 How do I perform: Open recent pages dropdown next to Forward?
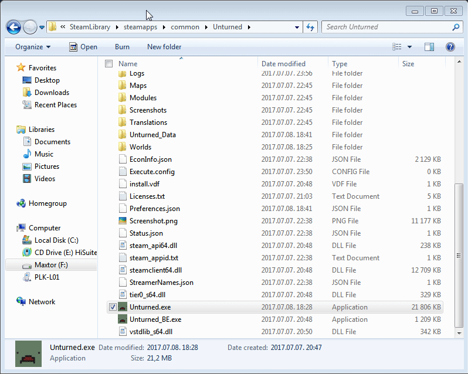[42, 28]
